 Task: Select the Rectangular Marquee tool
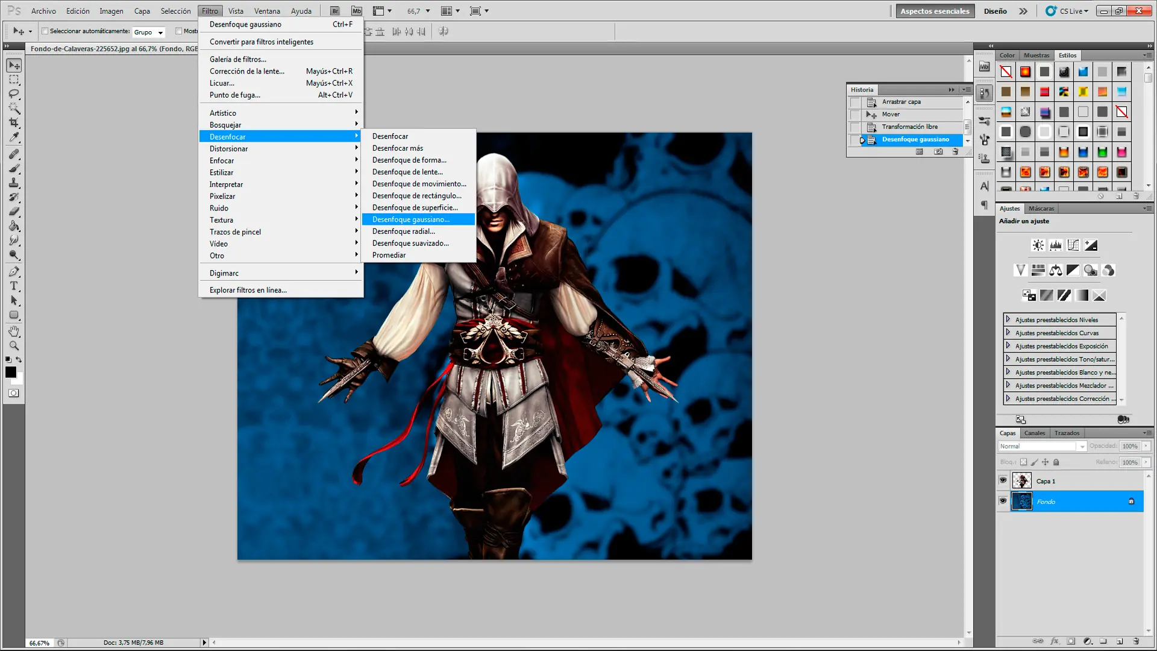pyautogui.click(x=14, y=80)
